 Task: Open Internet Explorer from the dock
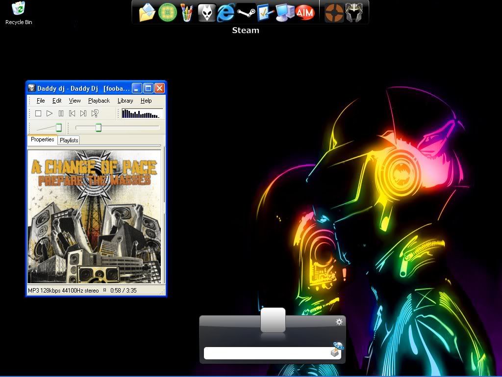[225, 13]
